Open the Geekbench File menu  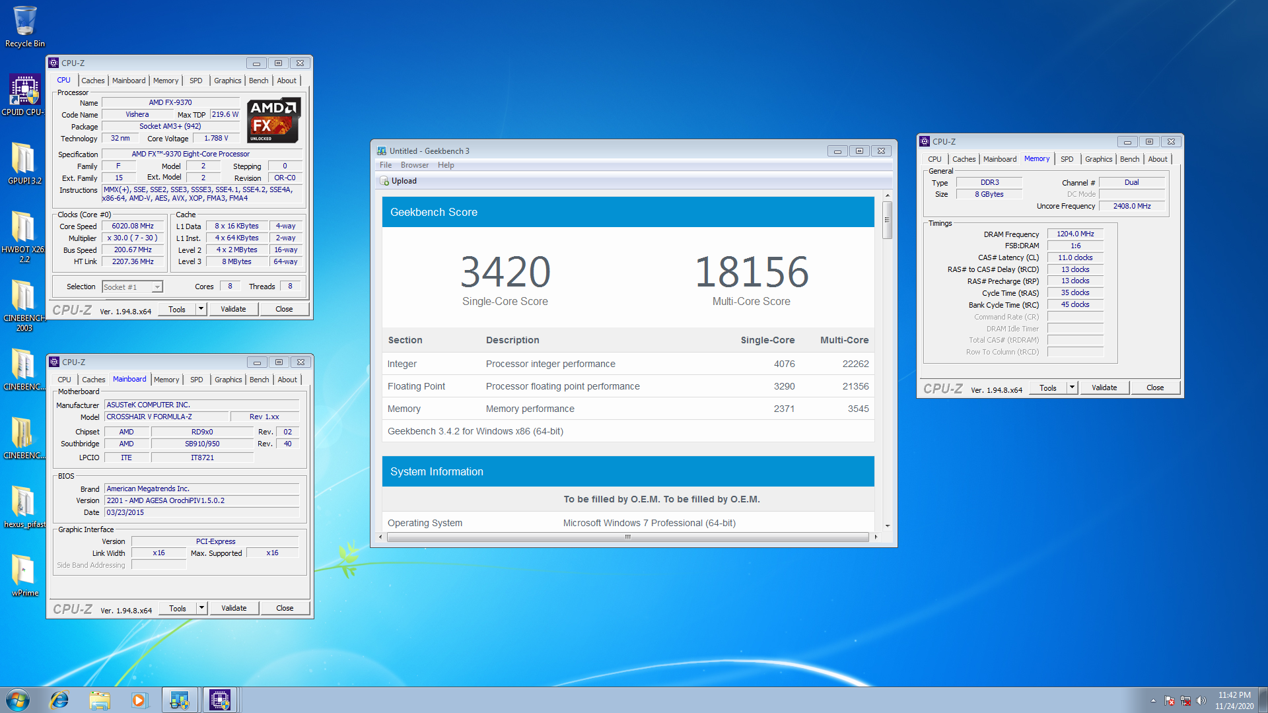pyautogui.click(x=386, y=165)
